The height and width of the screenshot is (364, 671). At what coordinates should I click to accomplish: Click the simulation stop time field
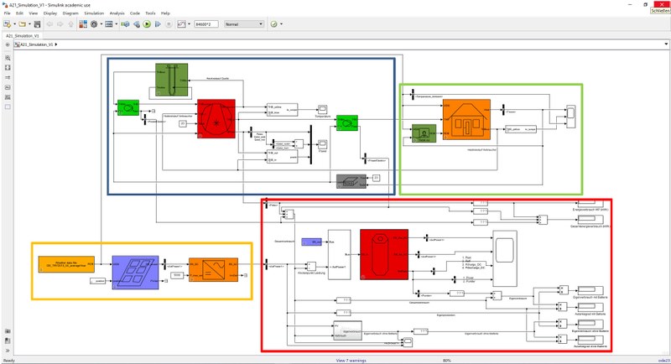point(206,24)
